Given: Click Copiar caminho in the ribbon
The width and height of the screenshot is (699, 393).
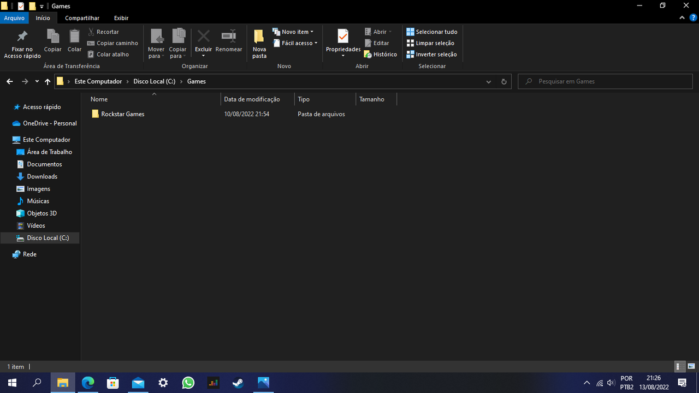Looking at the screenshot, I should point(112,43).
